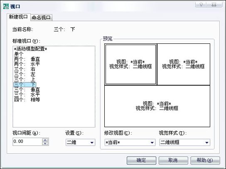Click the bottom preview viewport pane
Image resolution: width=226 pixels, height=169 pixels.
pyautogui.click(x=157, y=106)
